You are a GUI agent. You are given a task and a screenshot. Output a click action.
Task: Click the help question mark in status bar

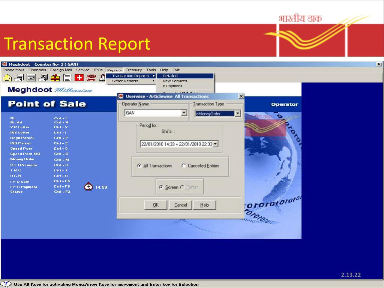(6, 284)
